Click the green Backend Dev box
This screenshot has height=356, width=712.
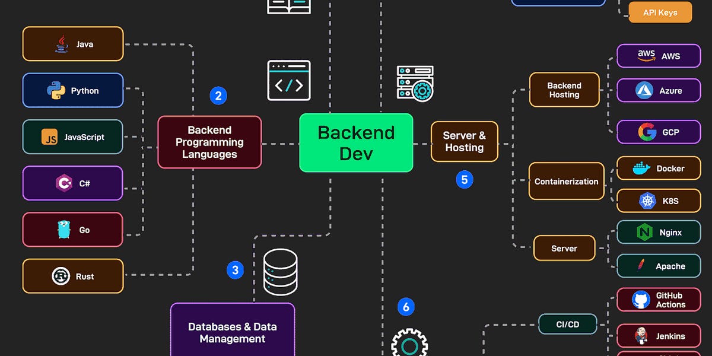[x=356, y=142]
